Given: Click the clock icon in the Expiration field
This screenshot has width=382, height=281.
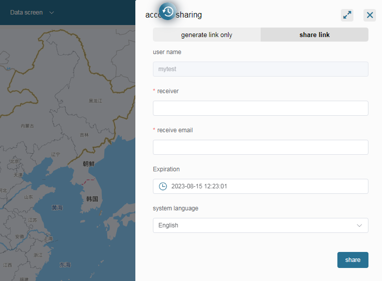Looking at the screenshot, I should tap(162, 186).
